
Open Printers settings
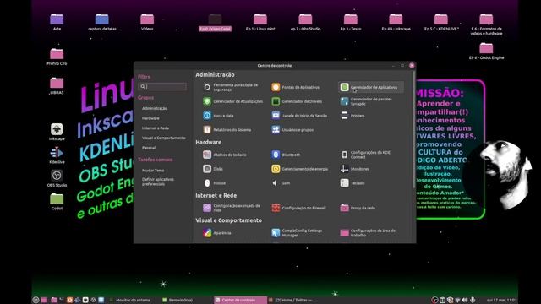pyautogui.click(x=352, y=116)
